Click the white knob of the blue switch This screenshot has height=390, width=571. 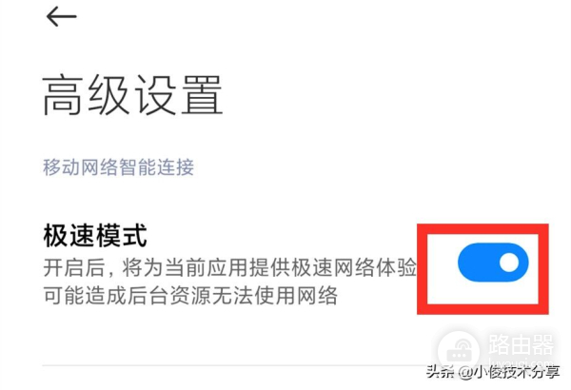click(509, 263)
